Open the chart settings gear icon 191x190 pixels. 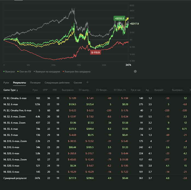[x=135, y=71]
